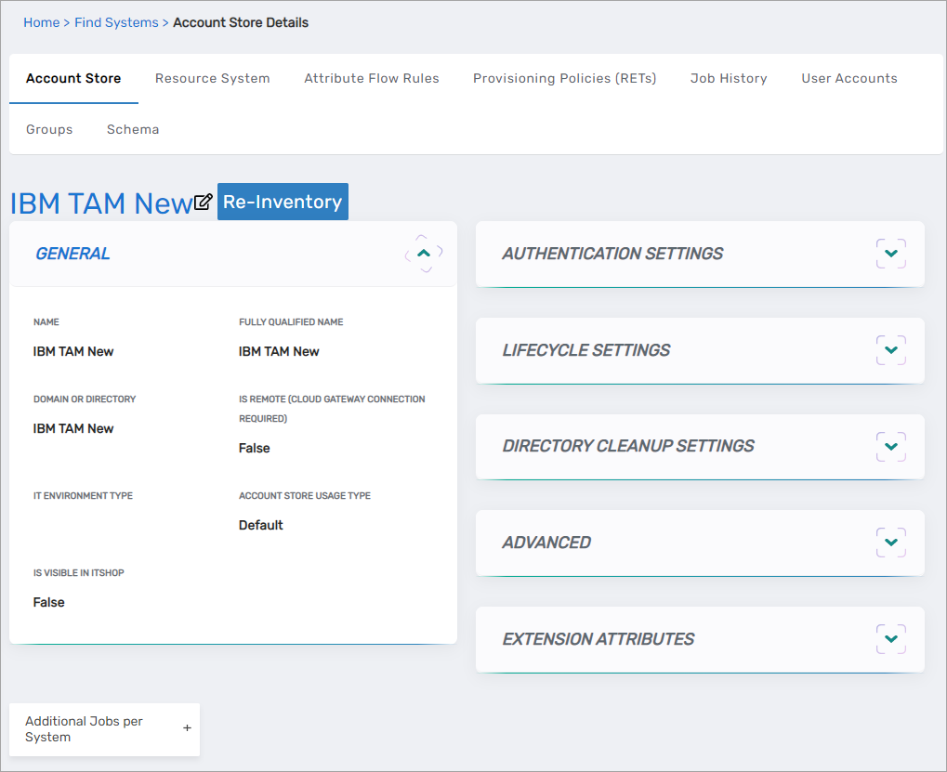
Task: Open the Provisioning Policies (RETs) tab
Action: coord(564,78)
